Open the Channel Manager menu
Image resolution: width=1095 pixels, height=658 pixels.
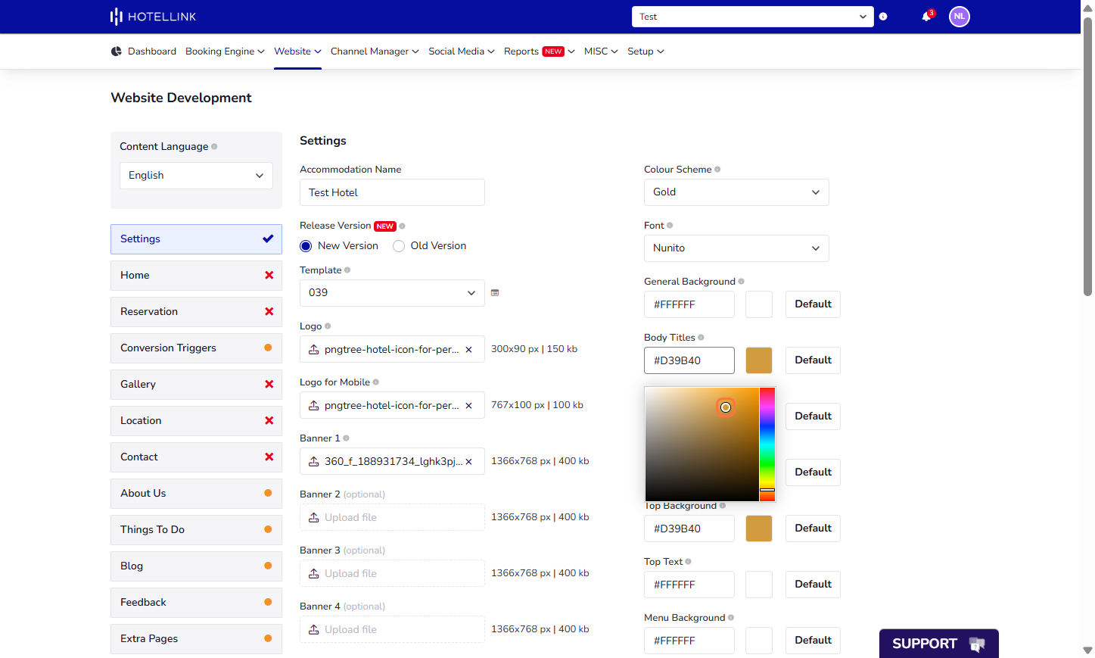pyautogui.click(x=375, y=51)
